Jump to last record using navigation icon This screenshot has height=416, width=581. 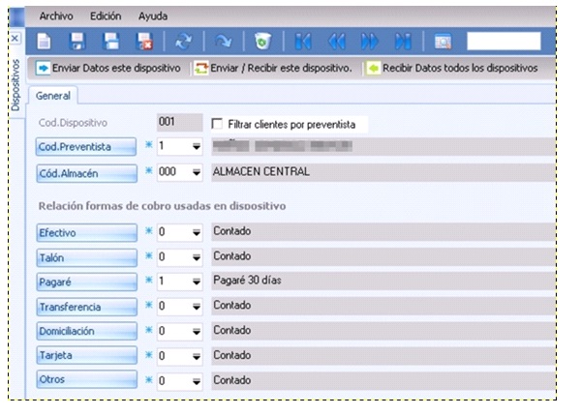403,42
